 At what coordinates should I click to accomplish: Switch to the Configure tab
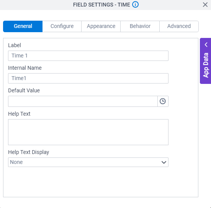click(x=62, y=26)
